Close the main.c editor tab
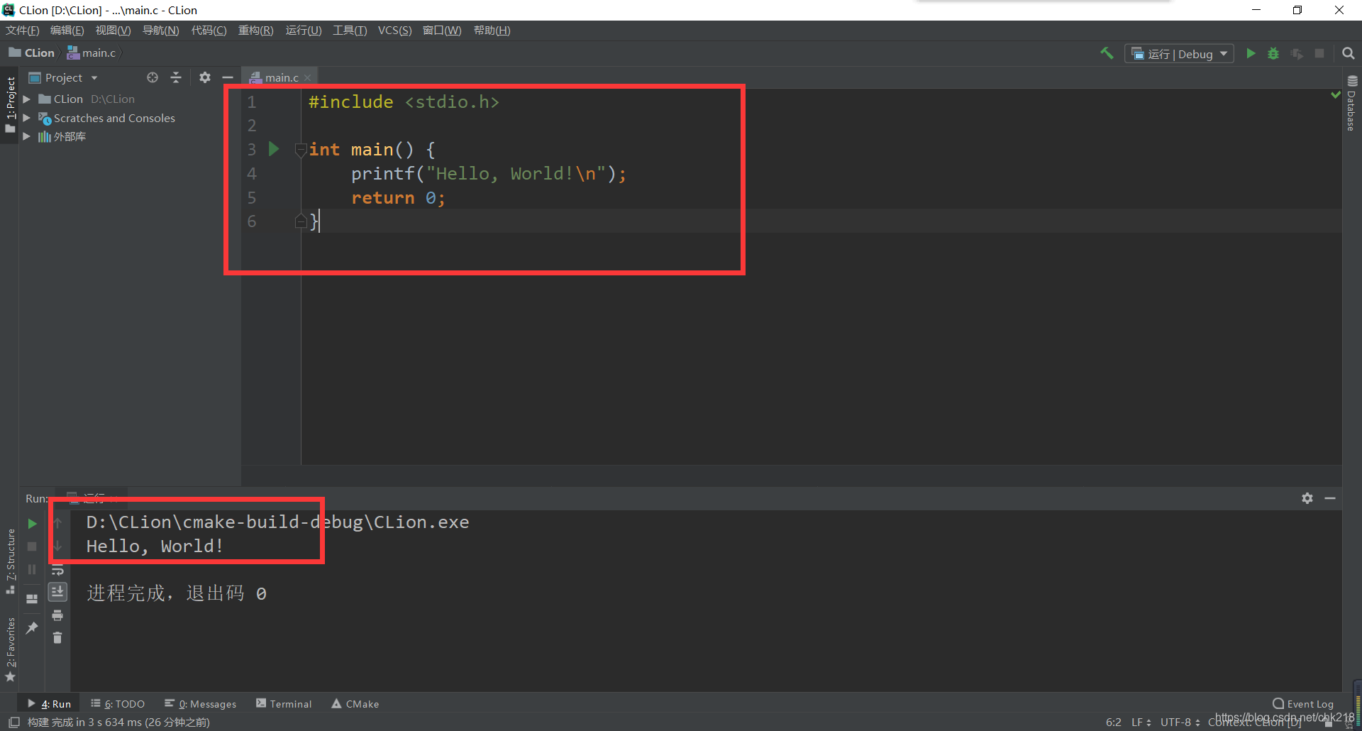 (307, 78)
